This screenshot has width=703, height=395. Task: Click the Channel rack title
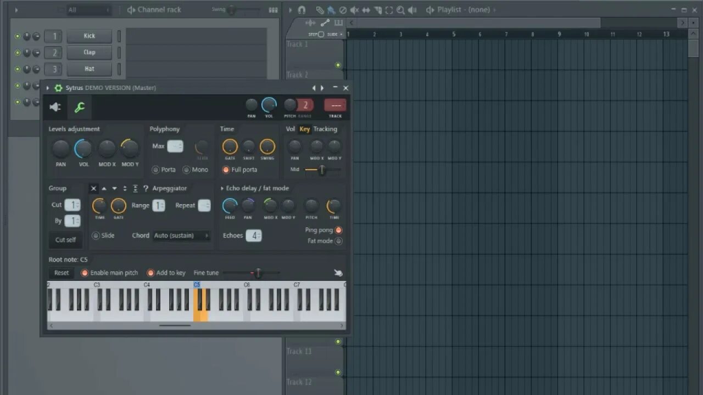[159, 10]
